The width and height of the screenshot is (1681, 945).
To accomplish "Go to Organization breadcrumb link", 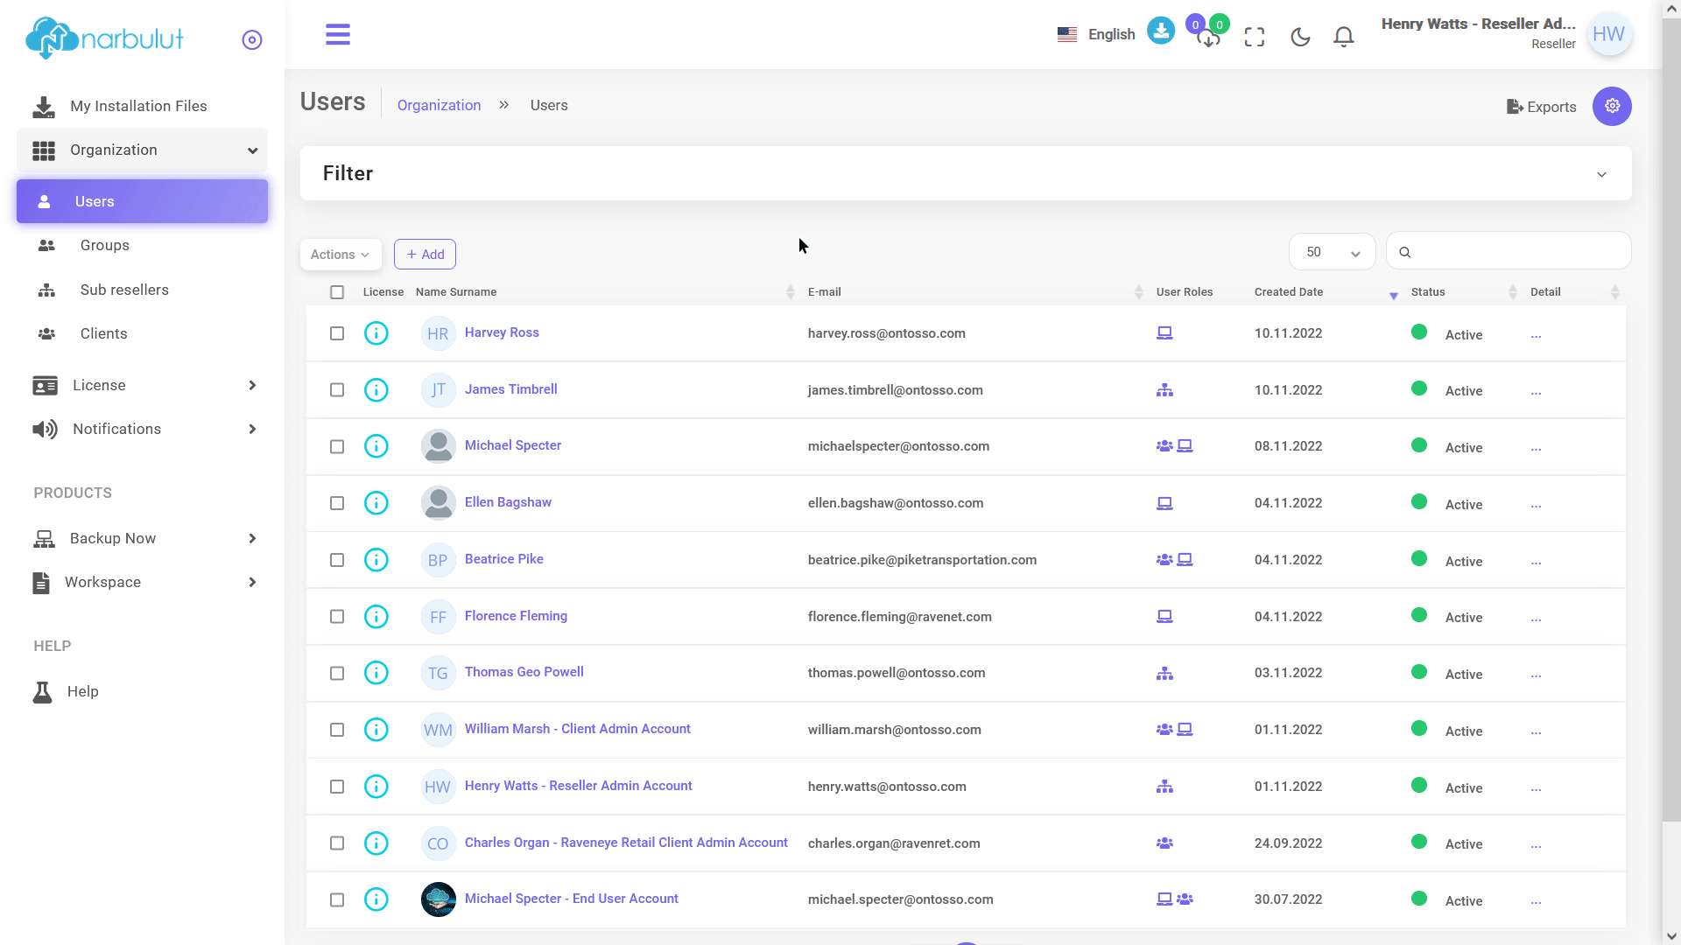I will (x=439, y=105).
